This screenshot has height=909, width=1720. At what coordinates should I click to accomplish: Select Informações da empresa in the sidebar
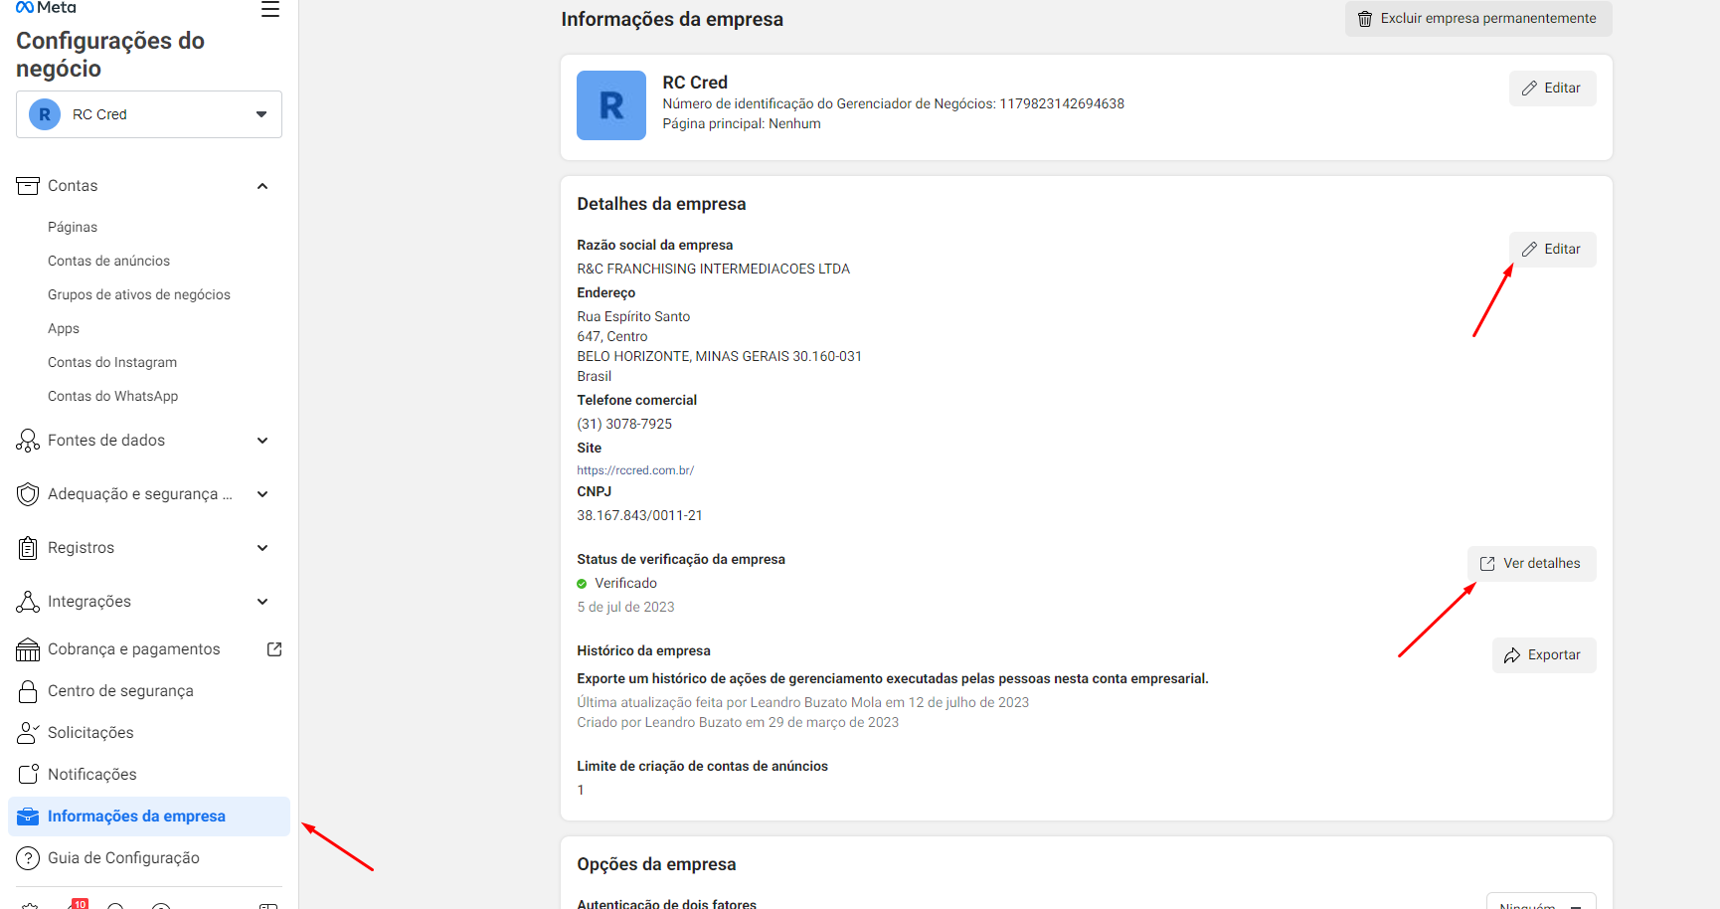coord(149,817)
